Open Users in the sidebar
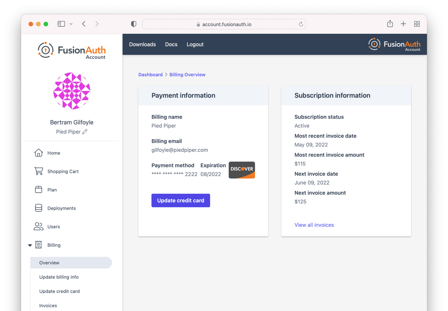448x311 pixels. (54, 227)
